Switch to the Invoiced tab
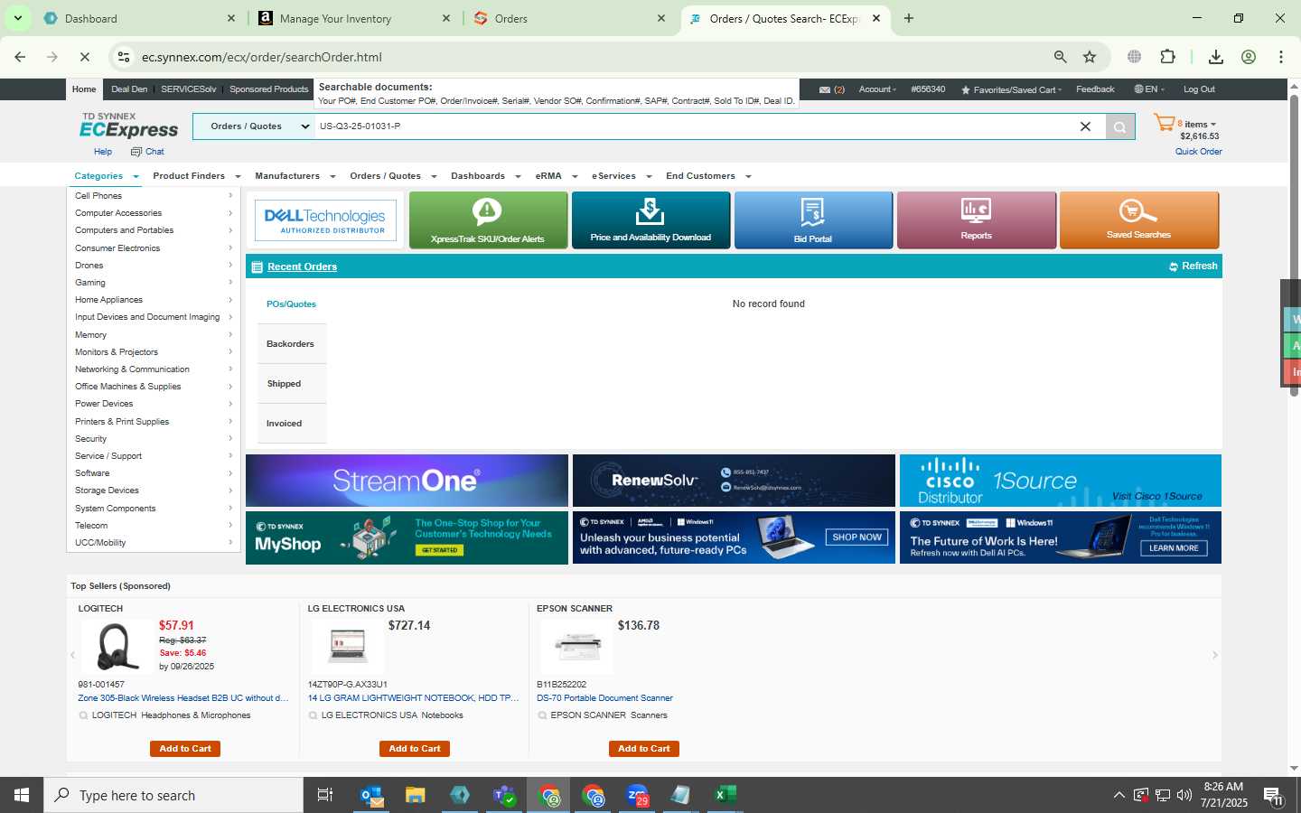The image size is (1301, 813). click(x=291, y=424)
